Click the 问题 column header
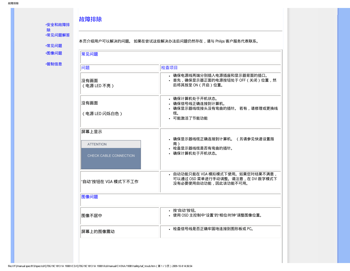 pyautogui.click(x=85, y=68)
